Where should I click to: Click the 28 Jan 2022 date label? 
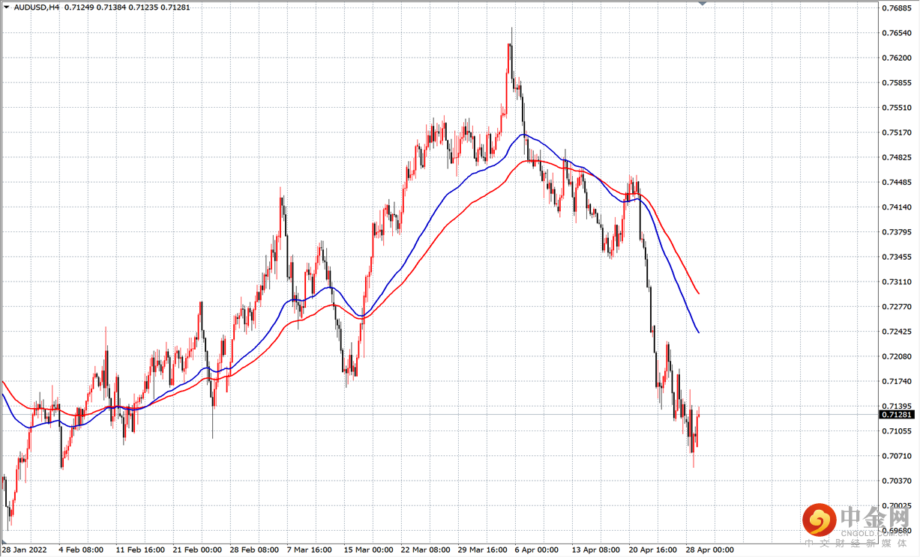tap(25, 550)
